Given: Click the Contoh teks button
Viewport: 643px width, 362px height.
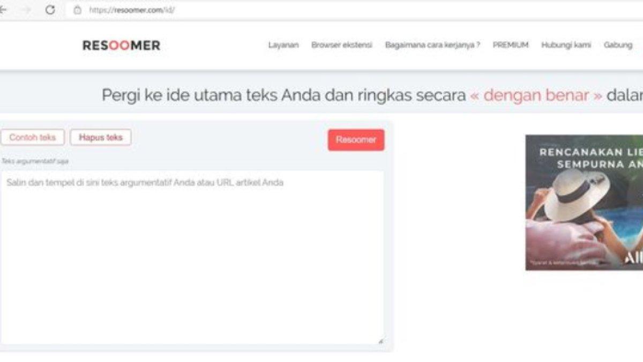Looking at the screenshot, I should coord(33,137).
